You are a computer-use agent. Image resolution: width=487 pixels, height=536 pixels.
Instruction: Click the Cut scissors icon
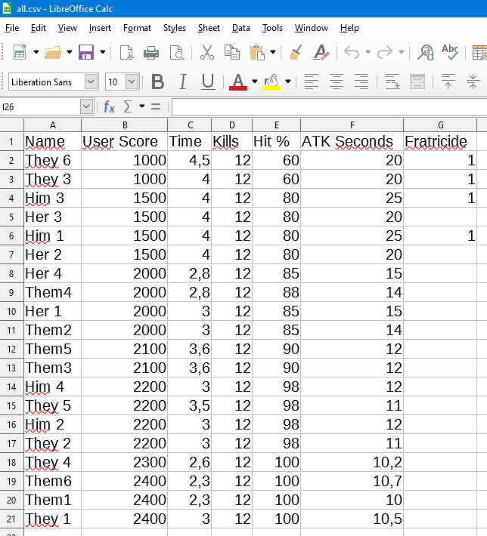[206, 52]
